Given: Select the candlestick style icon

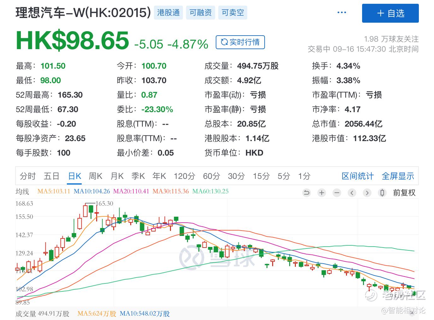Looking at the screenshot, I should [x=382, y=192].
